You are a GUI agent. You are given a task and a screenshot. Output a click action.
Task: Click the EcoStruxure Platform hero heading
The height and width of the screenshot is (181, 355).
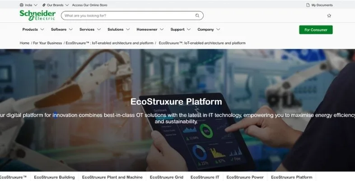(176, 102)
